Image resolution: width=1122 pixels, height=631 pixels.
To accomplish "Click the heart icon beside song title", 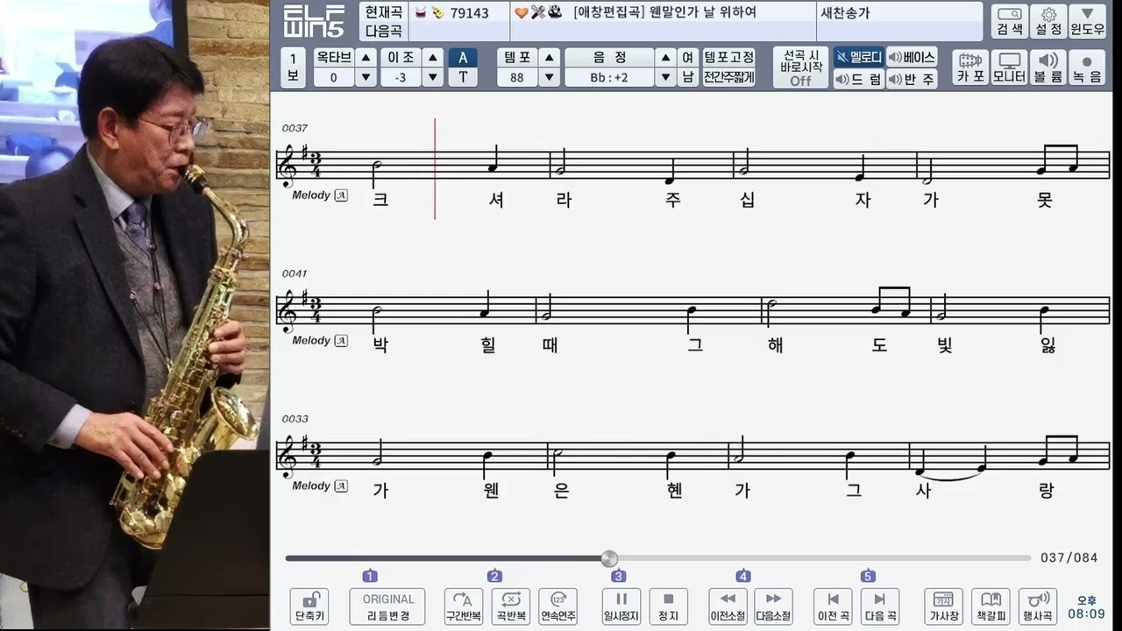I will (x=521, y=12).
